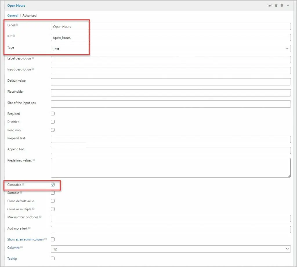Uncheck the Cloneable checkbox
Viewport: 297px width, 267px height.
tap(53, 184)
